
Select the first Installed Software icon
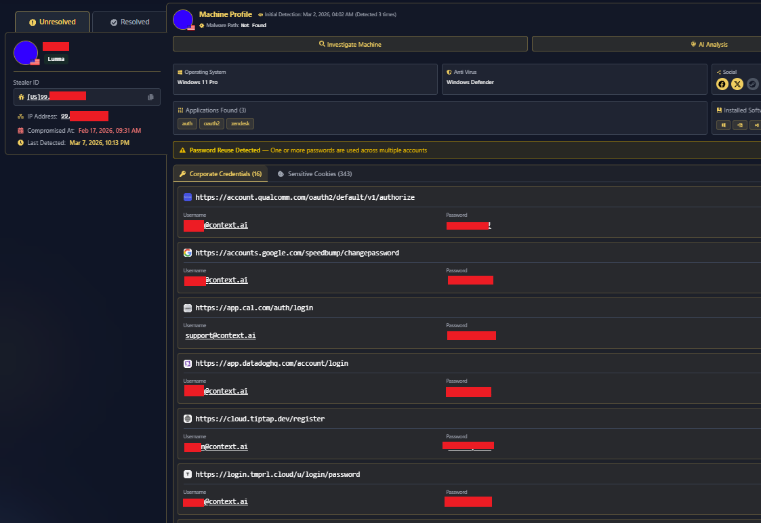pyautogui.click(x=723, y=125)
